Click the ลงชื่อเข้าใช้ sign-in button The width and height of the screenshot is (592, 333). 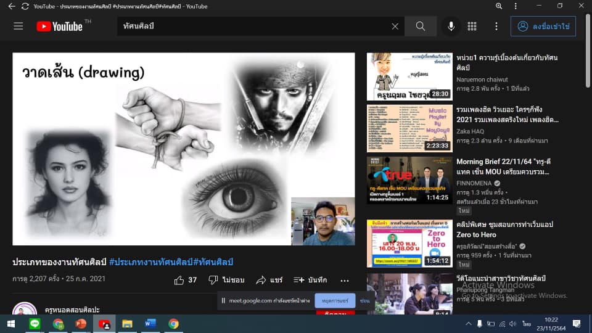pyautogui.click(x=543, y=27)
